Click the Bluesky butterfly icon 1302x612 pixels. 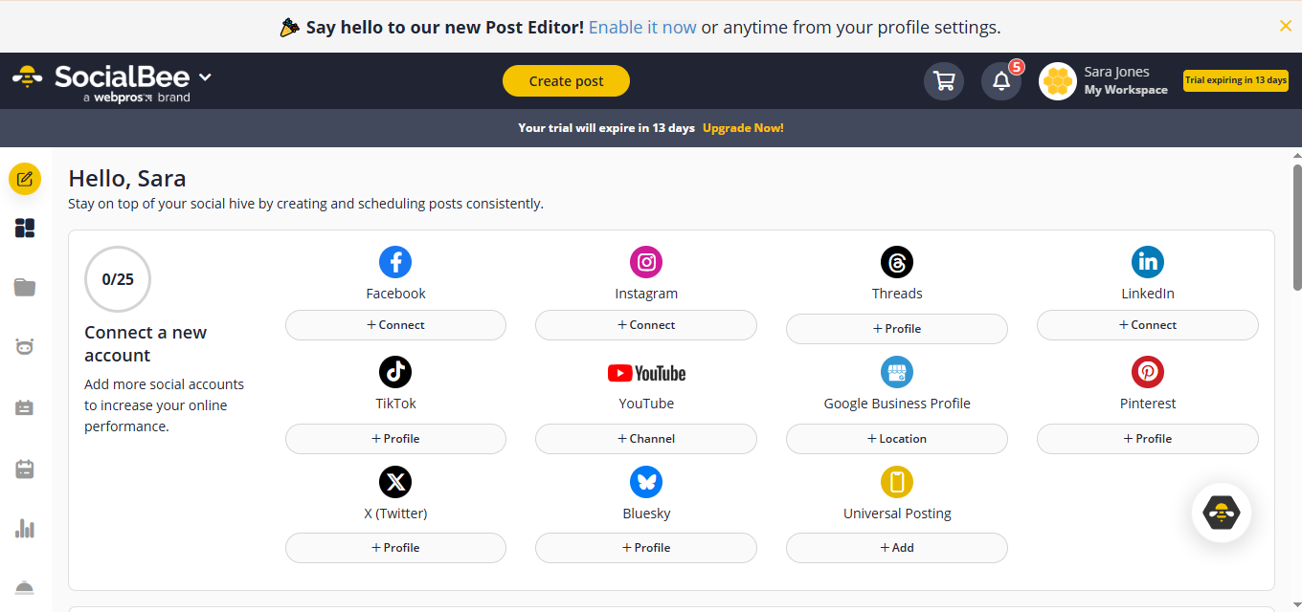pyautogui.click(x=646, y=482)
